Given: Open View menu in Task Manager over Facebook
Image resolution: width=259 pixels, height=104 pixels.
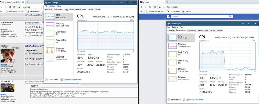Looking at the screenshot, I should point(181,27).
